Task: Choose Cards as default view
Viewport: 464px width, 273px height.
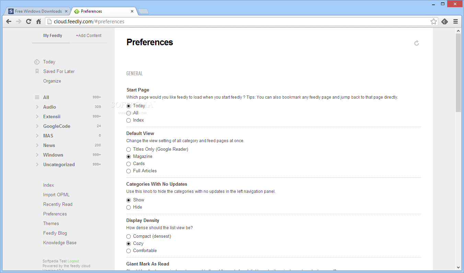Action: 128,164
